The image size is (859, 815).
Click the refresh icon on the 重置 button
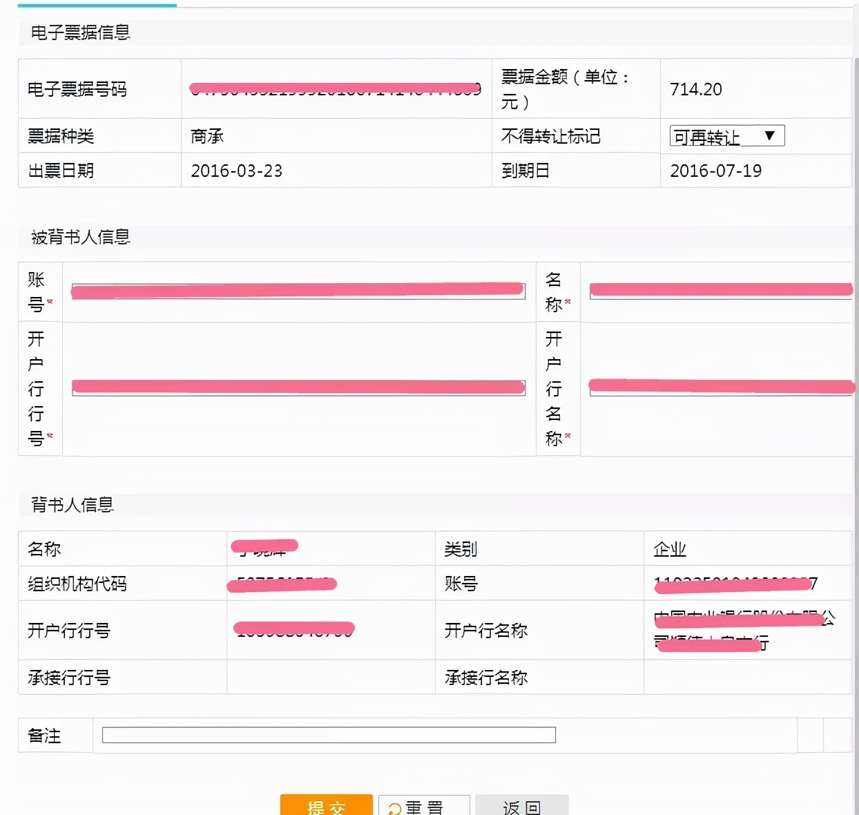point(394,808)
